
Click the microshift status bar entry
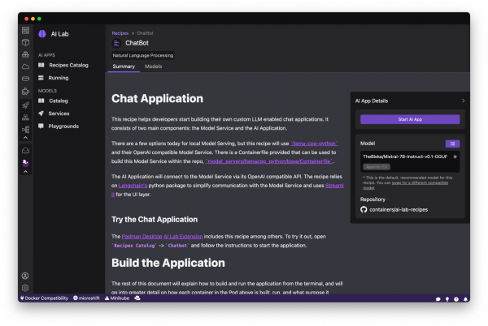click(x=86, y=298)
